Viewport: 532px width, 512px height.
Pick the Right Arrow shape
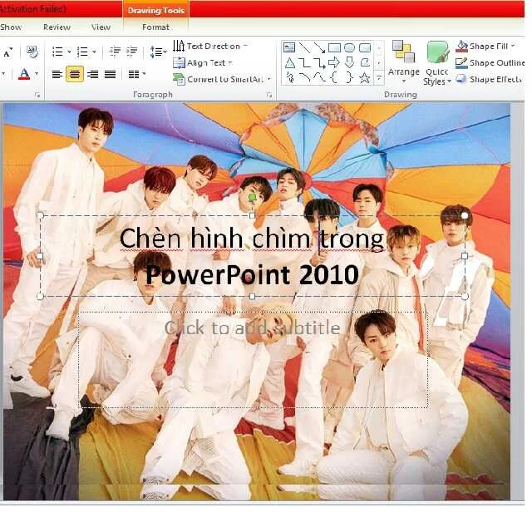[334, 63]
